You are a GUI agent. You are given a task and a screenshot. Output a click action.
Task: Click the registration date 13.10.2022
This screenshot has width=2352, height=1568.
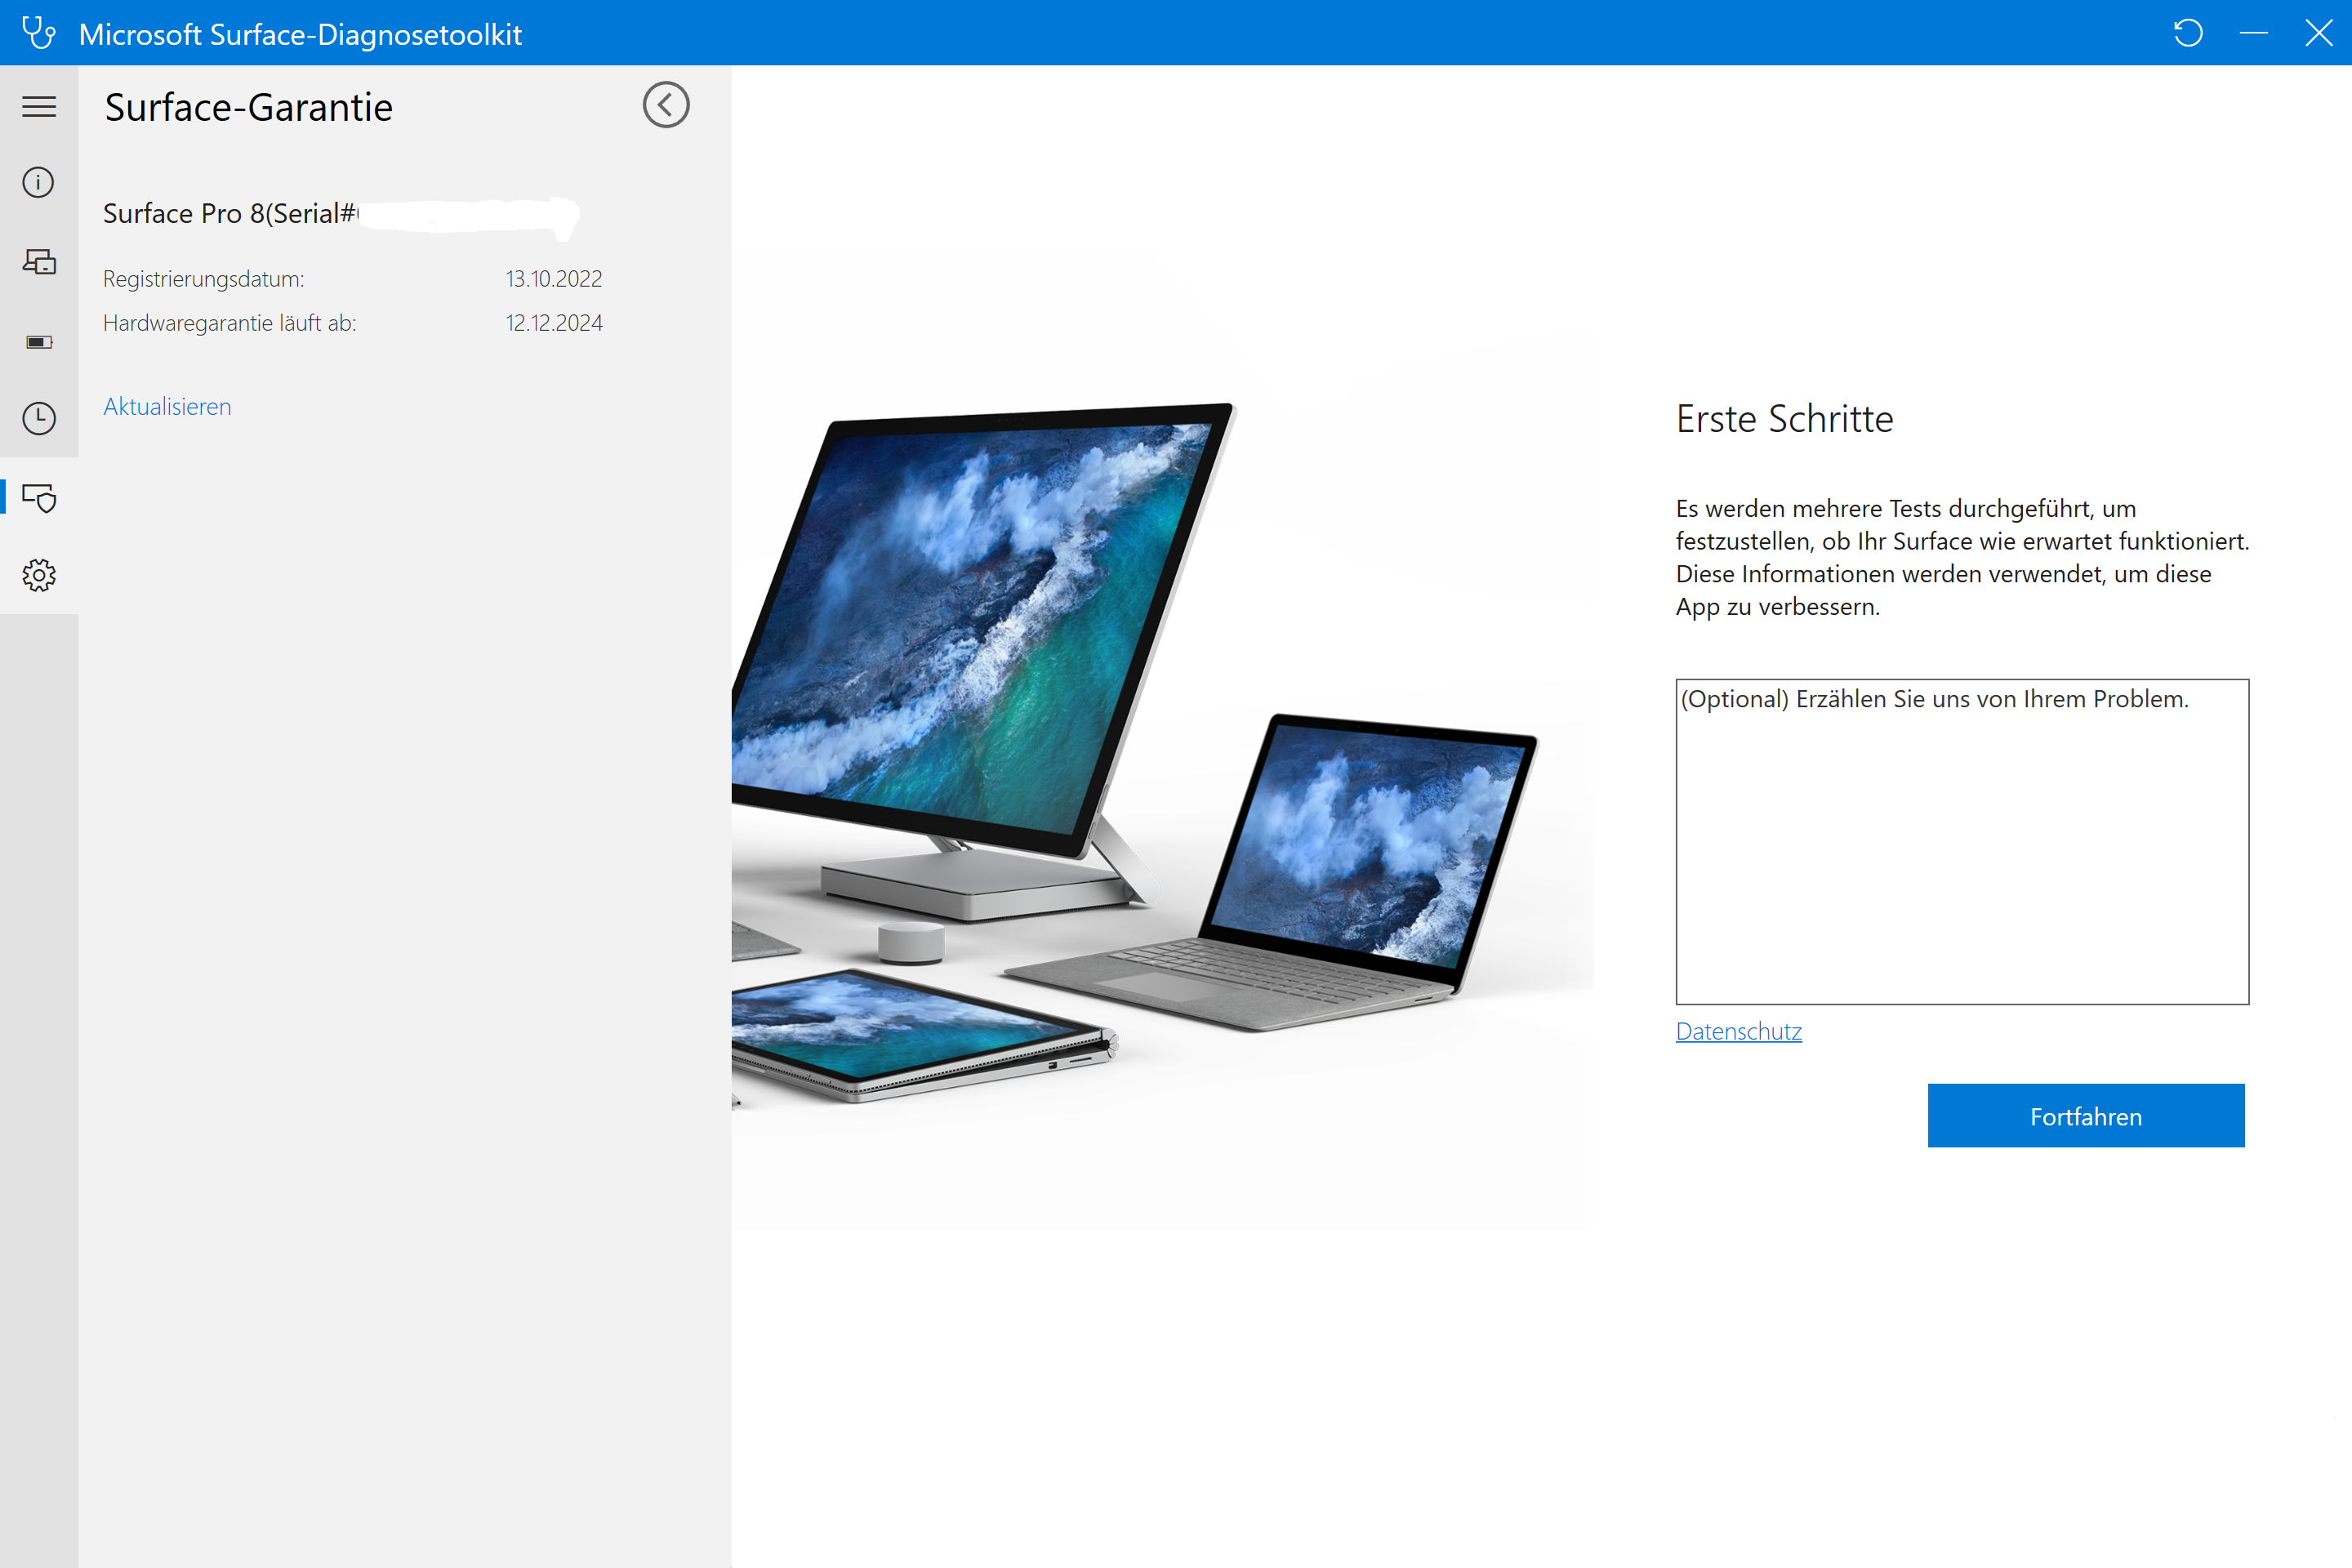(x=554, y=279)
